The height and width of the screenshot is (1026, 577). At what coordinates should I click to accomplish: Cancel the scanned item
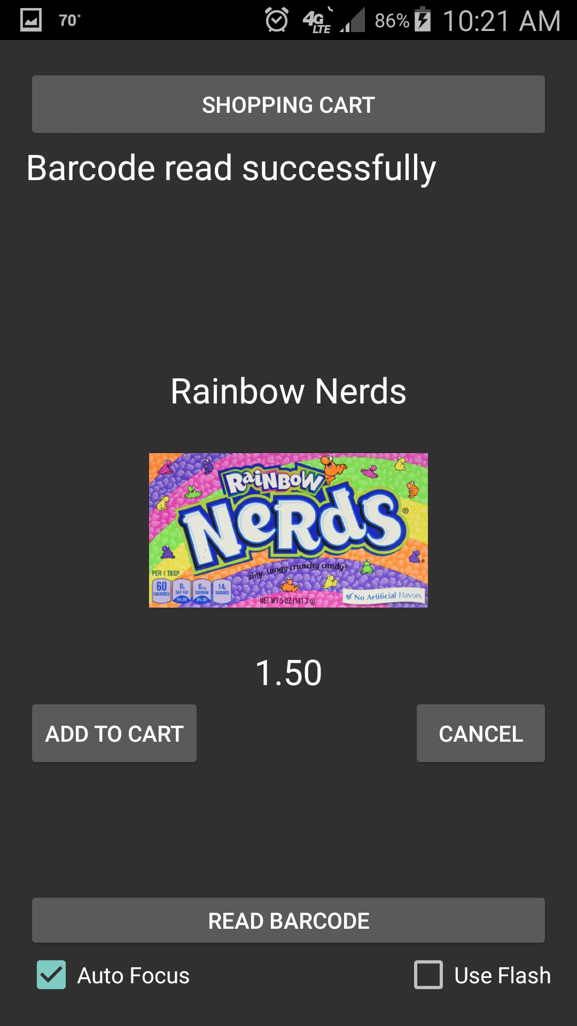pos(481,733)
